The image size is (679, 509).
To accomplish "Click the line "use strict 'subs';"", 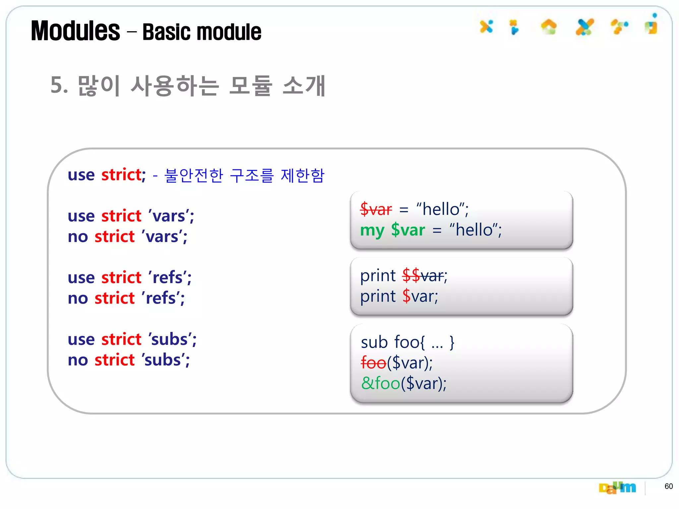I will 132,339.
